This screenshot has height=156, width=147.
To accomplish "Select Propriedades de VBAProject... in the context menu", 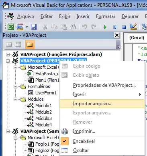I will [104, 85].
